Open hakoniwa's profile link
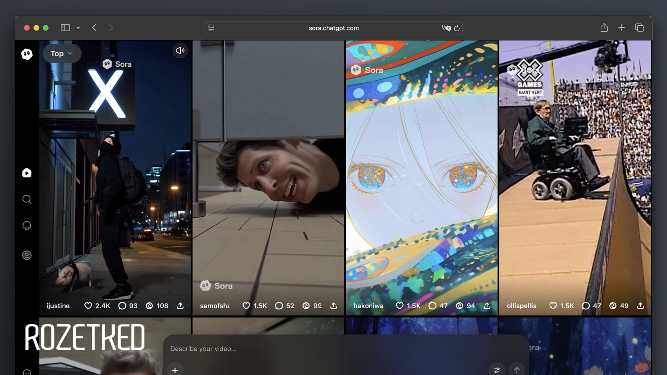 [x=368, y=306]
